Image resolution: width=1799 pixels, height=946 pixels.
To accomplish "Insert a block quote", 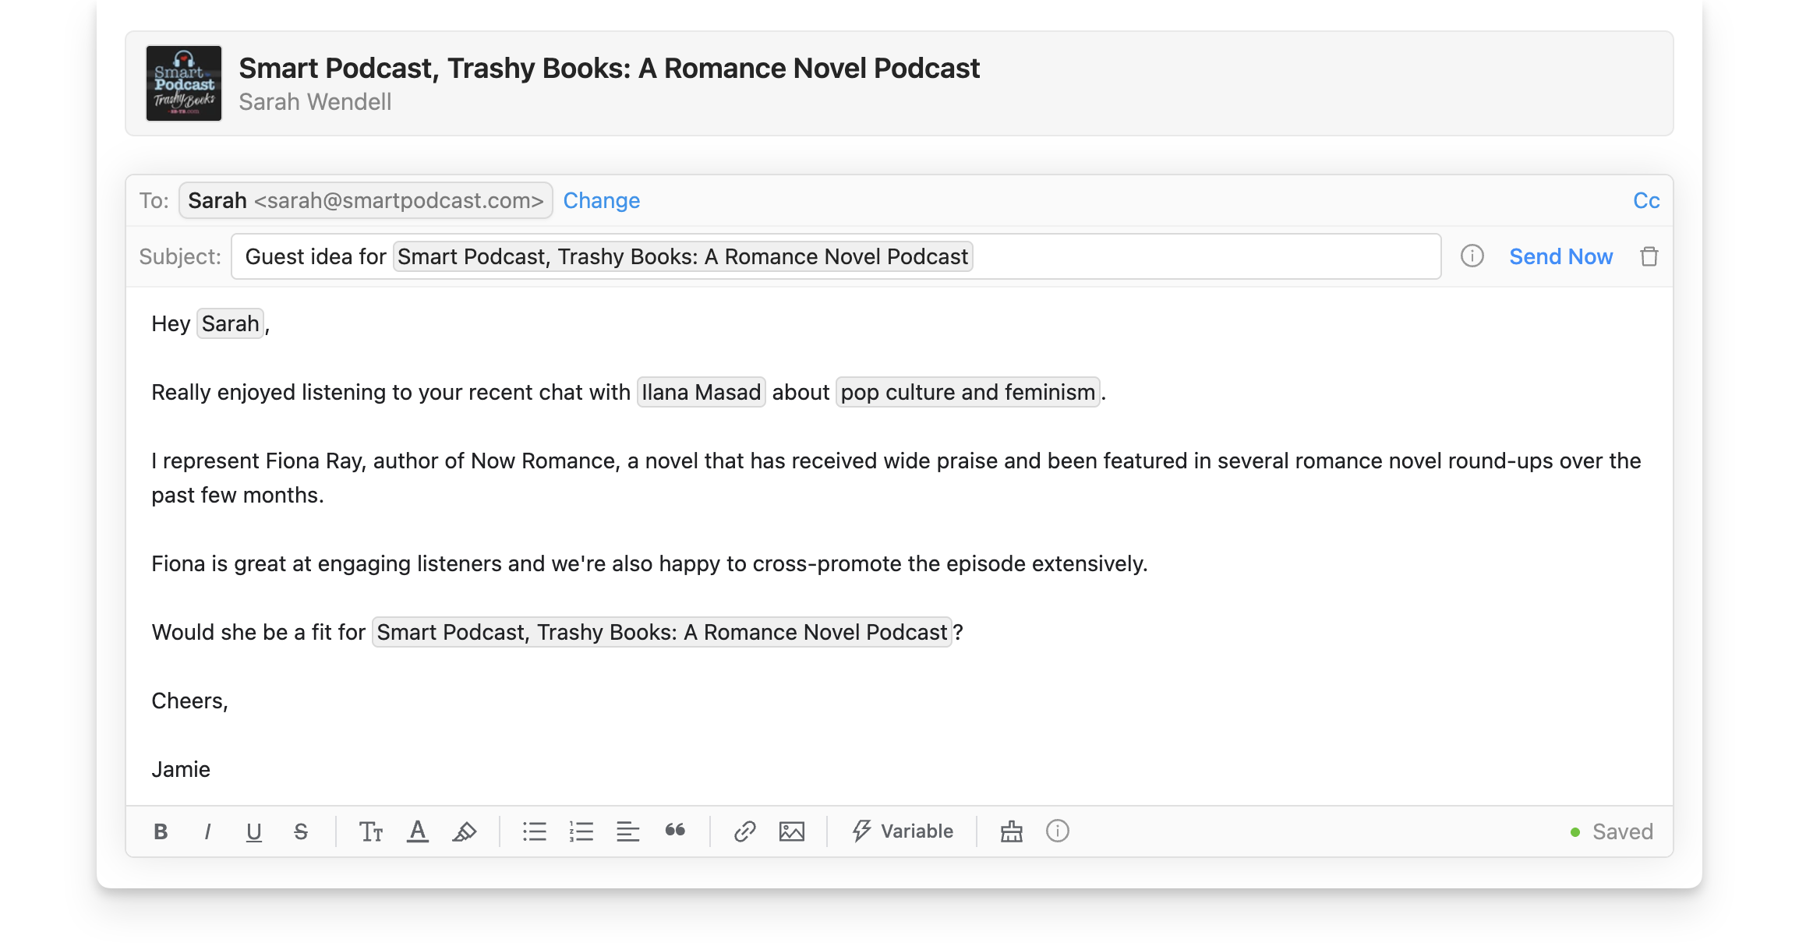I will pyautogui.click(x=675, y=831).
